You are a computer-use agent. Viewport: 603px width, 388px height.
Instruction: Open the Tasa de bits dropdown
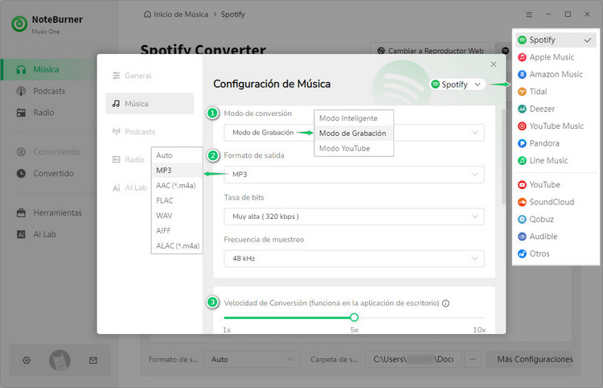tap(354, 217)
